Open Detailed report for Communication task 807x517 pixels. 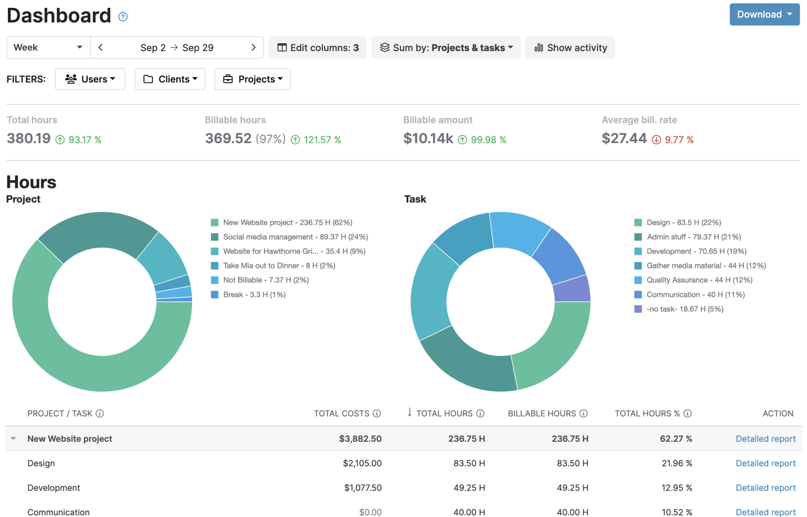pos(766,512)
